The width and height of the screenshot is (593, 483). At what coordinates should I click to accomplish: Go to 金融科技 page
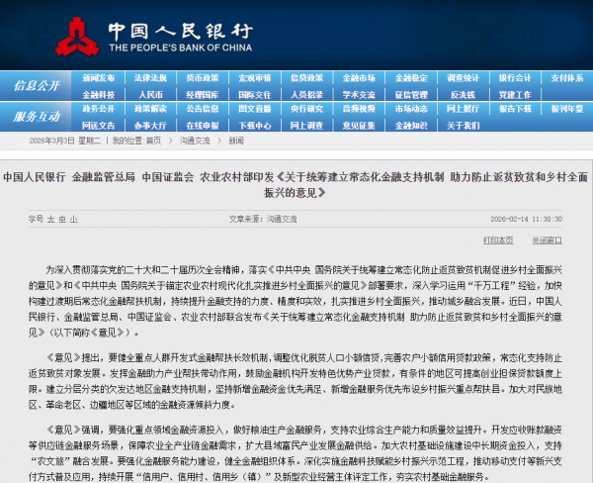(x=98, y=95)
